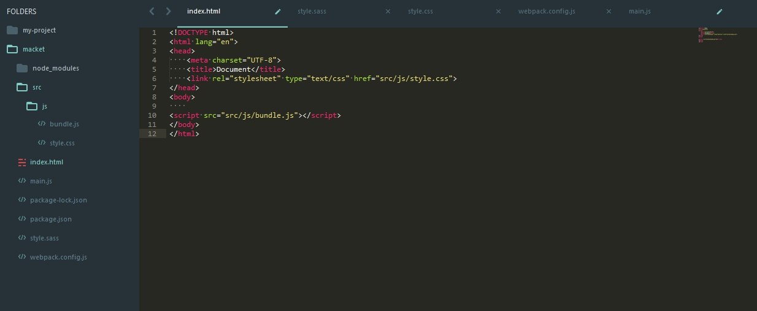This screenshot has height=311, width=757.
Task: Click the package.json file icon
Action: (22, 219)
